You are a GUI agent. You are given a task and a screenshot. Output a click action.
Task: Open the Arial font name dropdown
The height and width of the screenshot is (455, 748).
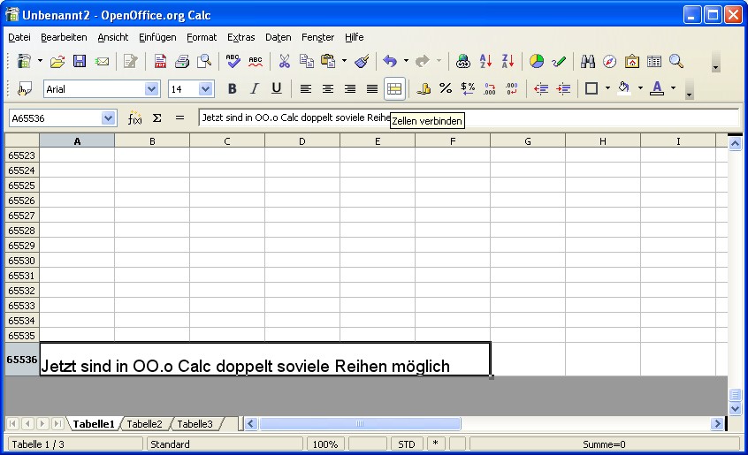[x=151, y=89]
